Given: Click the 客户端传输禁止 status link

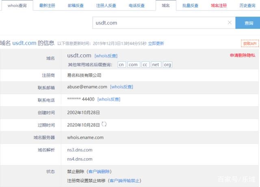Looking at the screenshot, I should (x=126, y=180).
